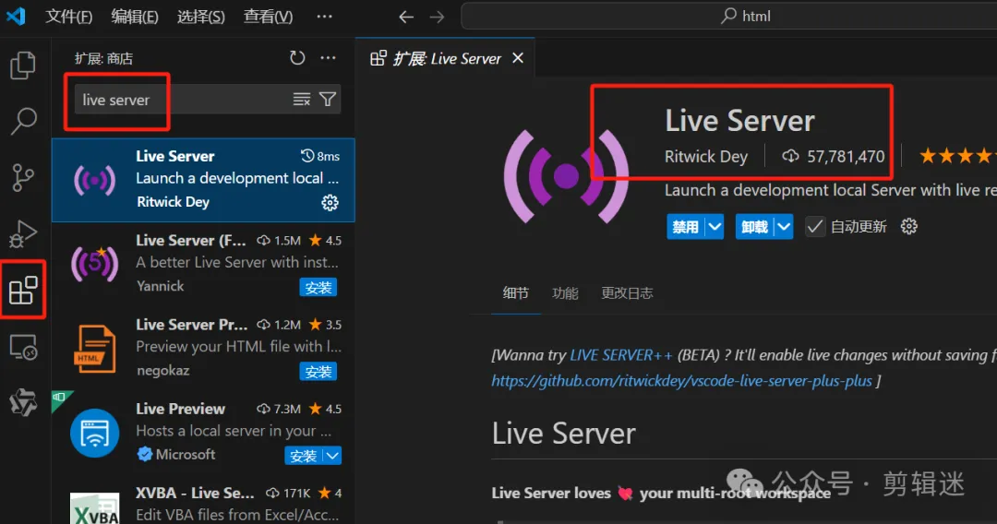This screenshot has width=997, height=524.
Task: Install Live Server Preview by negokaz
Action: click(318, 372)
